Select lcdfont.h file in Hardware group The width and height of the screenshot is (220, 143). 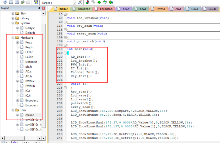tap(31, 62)
